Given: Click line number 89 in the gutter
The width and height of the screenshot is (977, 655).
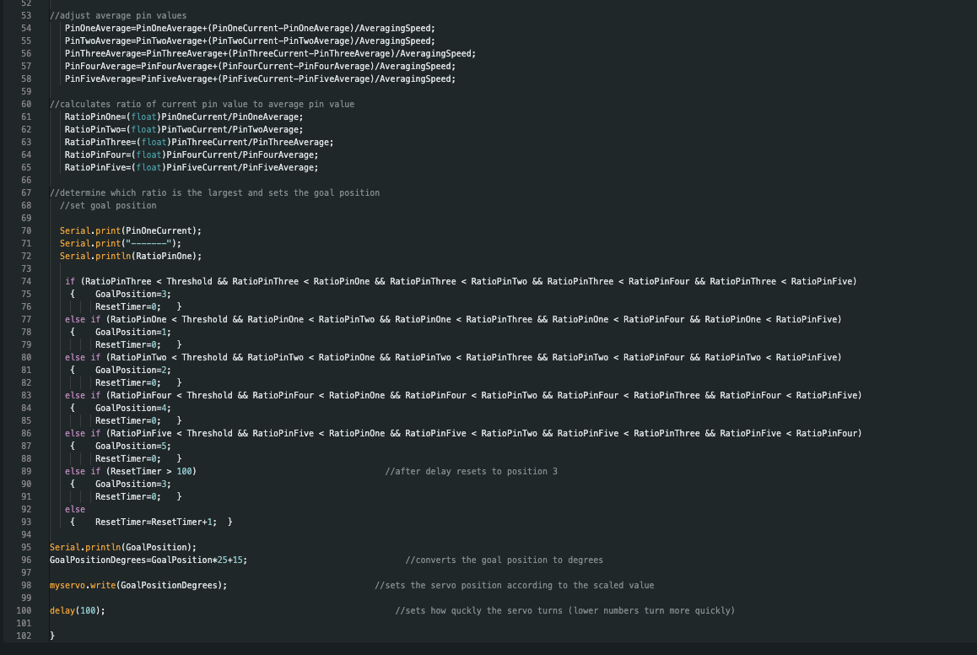Looking at the screenshot, I should point(25,471).
